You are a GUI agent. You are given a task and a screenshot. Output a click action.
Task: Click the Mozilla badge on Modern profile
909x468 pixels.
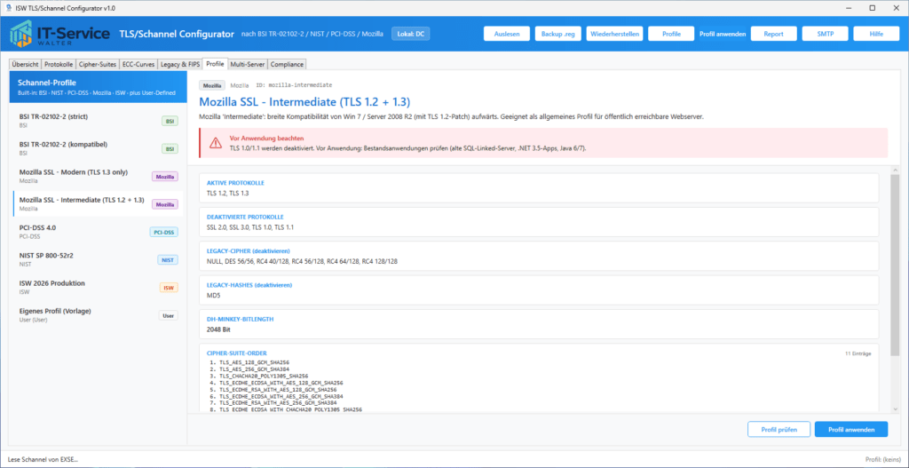(165, 177)
